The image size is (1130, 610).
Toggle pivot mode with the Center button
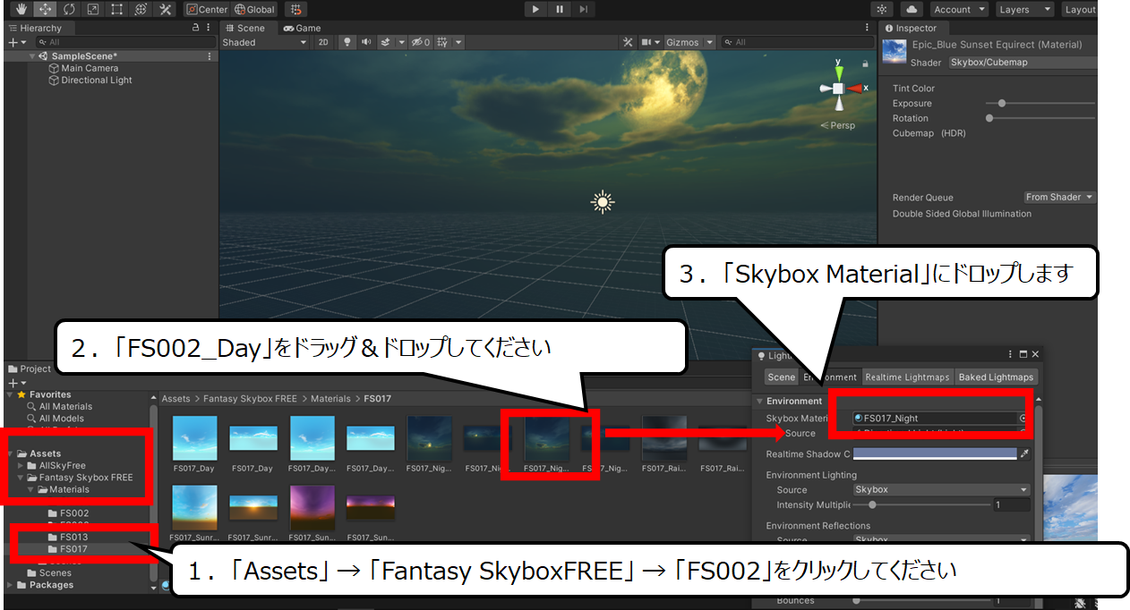(x=207, y=9)
